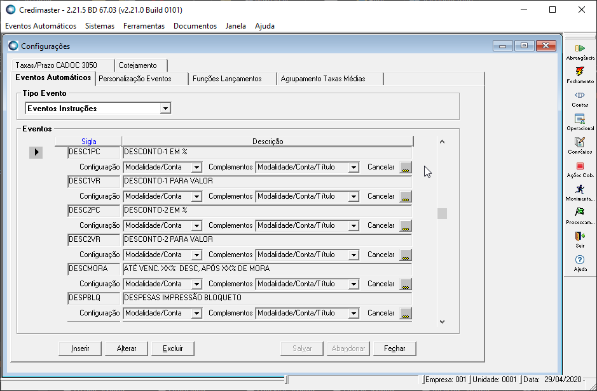597x391 pixels.
Task: Switch to Funções Lançamentos tab
Action: (232, 79)
